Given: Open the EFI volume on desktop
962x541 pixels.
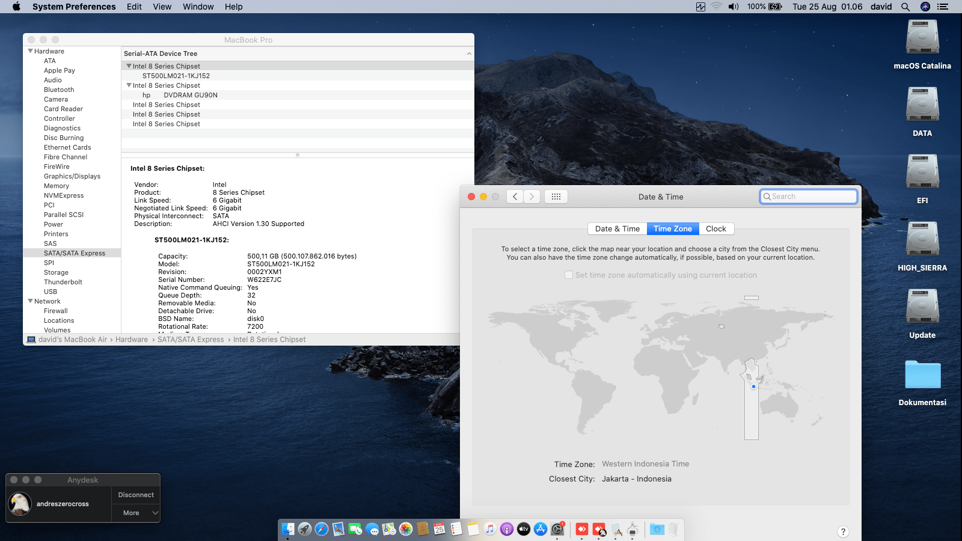Looking at the screenshot, I should [x=922, y=180].
